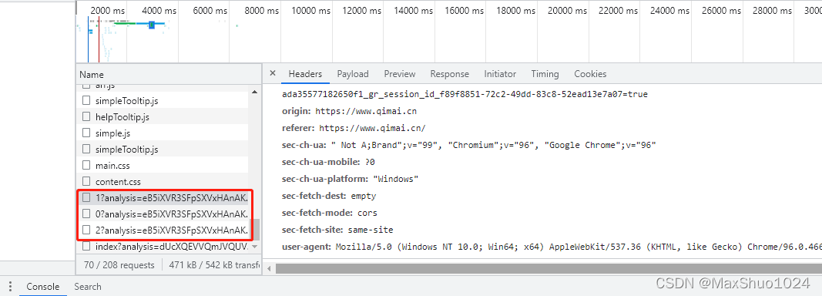Open the Initiator tab

pyautogui.click(x=500, y=74)
